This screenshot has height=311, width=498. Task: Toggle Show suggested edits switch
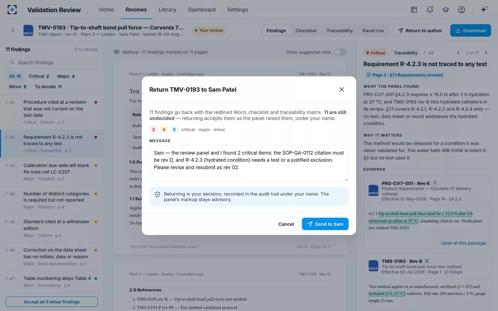(x=340, y=52)
